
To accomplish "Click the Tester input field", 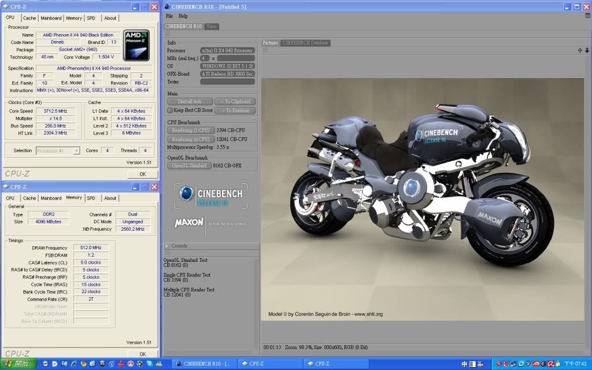I will click(x=227, y=82).
